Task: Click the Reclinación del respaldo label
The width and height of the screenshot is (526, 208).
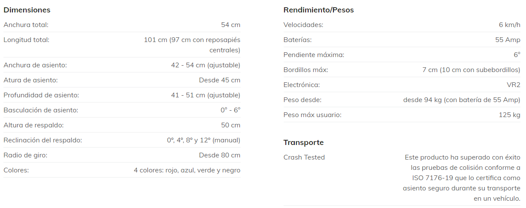Action: 43,140
